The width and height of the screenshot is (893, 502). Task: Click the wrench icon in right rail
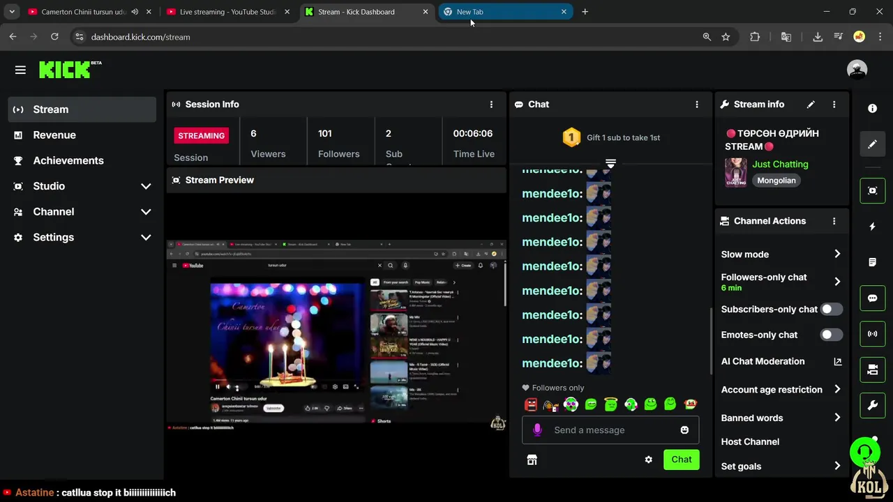coord(872,405)
